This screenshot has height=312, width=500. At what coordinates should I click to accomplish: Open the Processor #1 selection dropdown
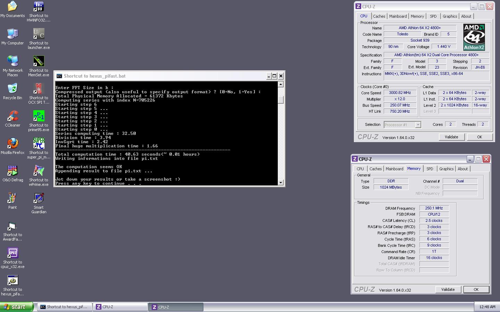tap(402, 124)
